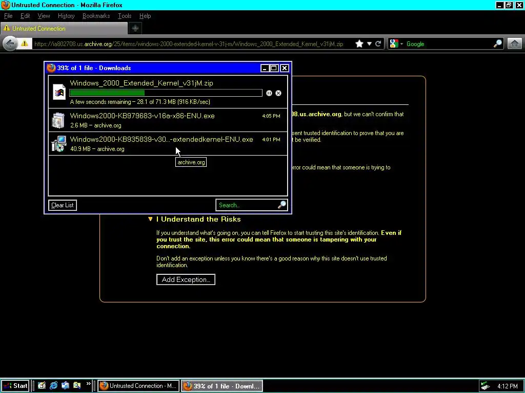
Task: Select the Windows2000-KB979683-v16a-x86-ENU.exe entry
Action: point(168,120)
